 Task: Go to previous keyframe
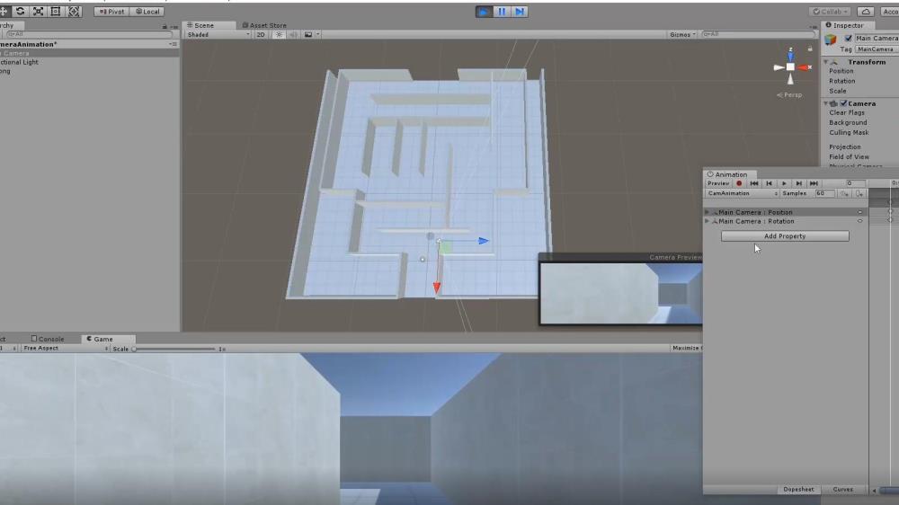coord(769,183)
